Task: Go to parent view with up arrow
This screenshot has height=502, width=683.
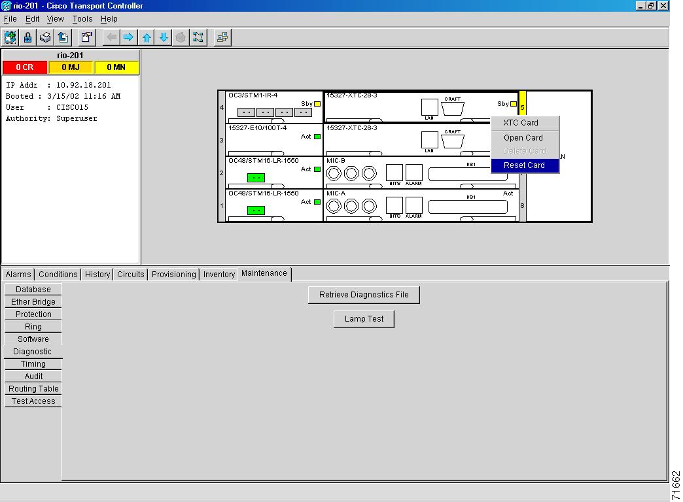Action: (147, 37)
